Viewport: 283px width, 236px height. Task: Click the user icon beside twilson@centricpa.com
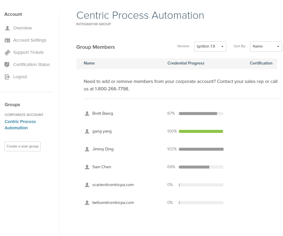(87, 203)
